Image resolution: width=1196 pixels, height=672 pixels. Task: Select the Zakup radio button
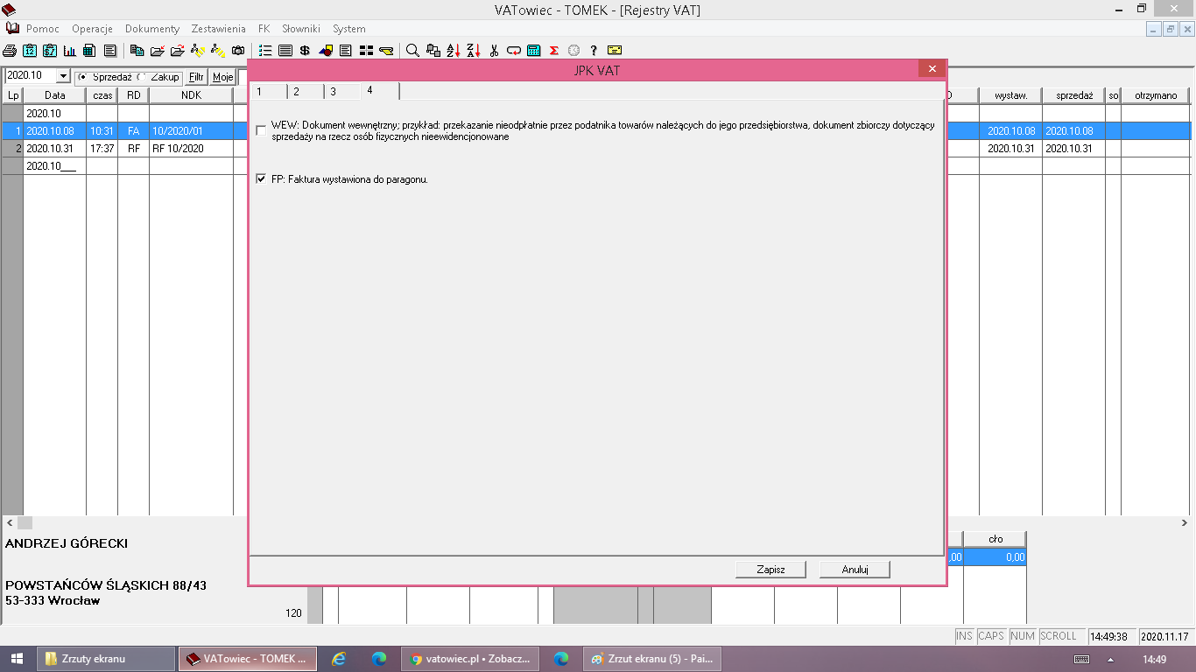click(x=142, y=77)
